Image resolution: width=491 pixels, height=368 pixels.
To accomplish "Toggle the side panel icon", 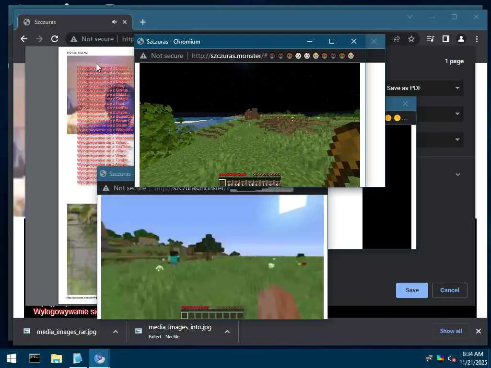I will click(x=445, y=39).
